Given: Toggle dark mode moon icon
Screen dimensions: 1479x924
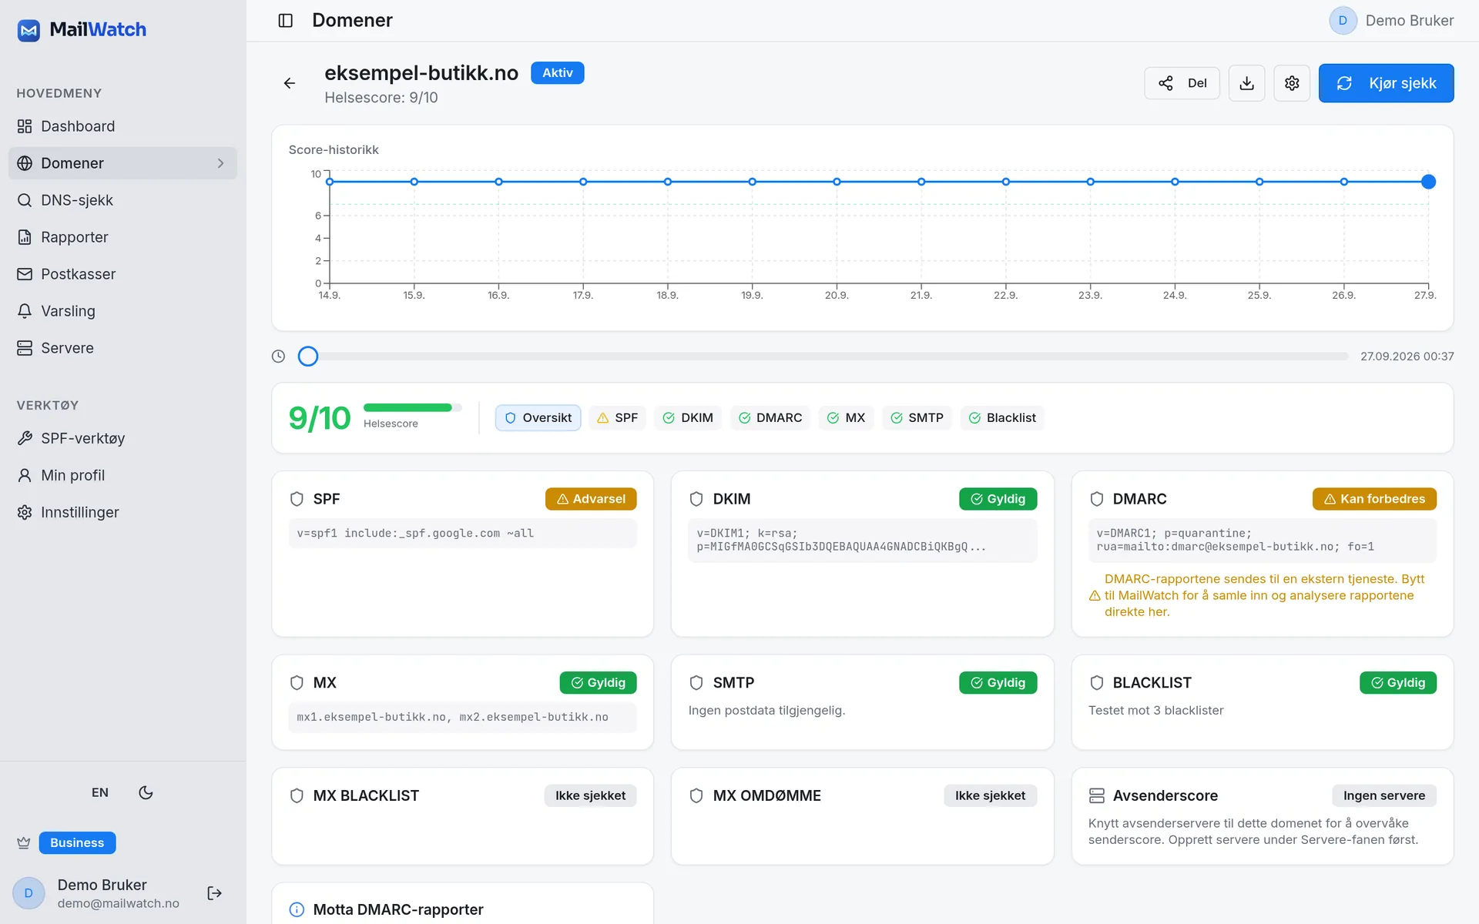Looking at the screenshot, I should click(x=146, y=792).
